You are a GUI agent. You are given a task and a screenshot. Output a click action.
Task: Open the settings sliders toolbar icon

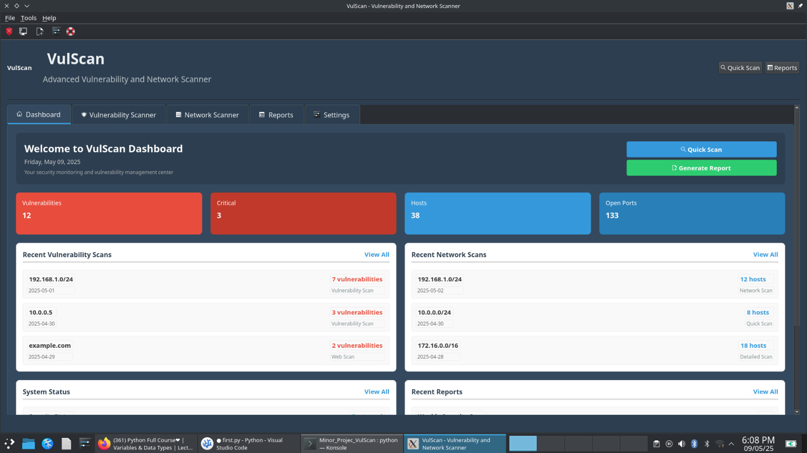(x=56, y=31)
